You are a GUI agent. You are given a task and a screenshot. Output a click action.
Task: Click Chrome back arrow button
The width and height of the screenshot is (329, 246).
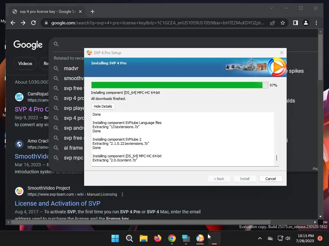[13, 23]
